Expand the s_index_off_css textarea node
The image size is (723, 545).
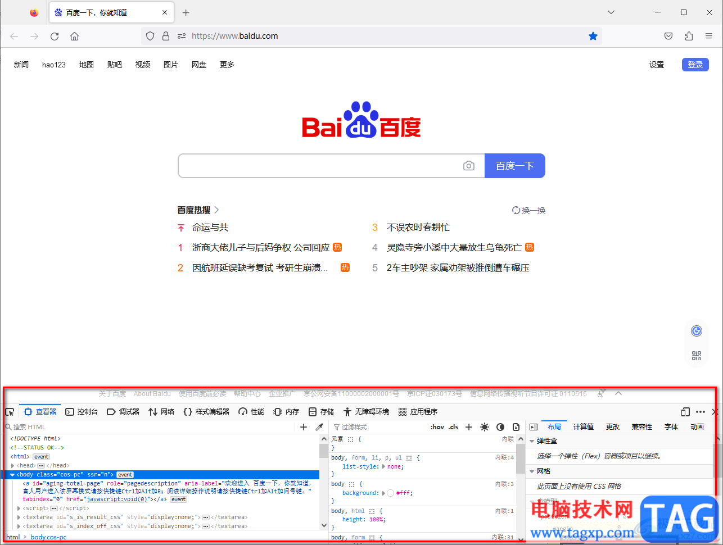coord(19,526)
